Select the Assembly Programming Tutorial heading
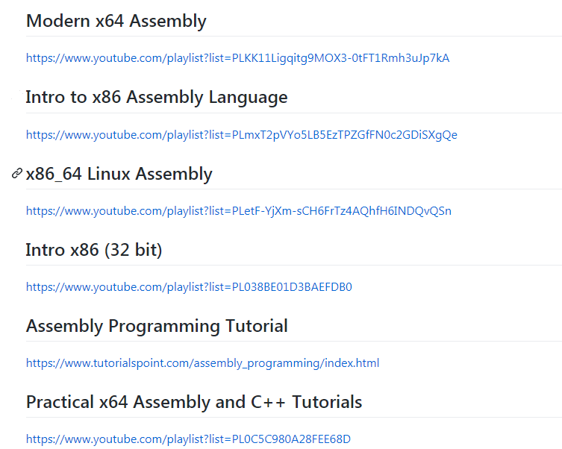The width and height of the screenshot is (562, 449). click(157, 326)
